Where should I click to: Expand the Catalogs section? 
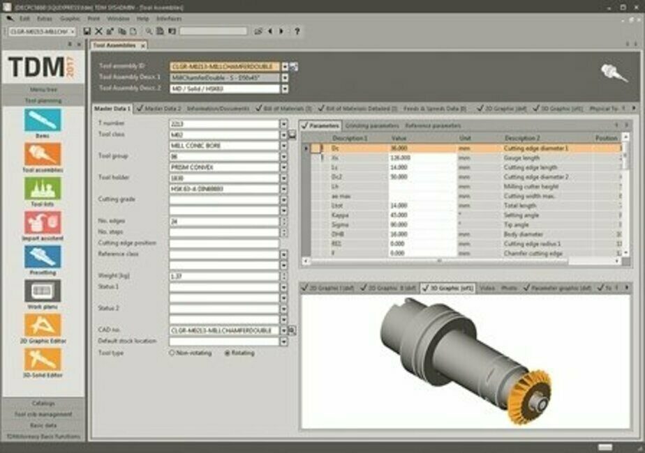pyautogui.click(x=43, y=404)
